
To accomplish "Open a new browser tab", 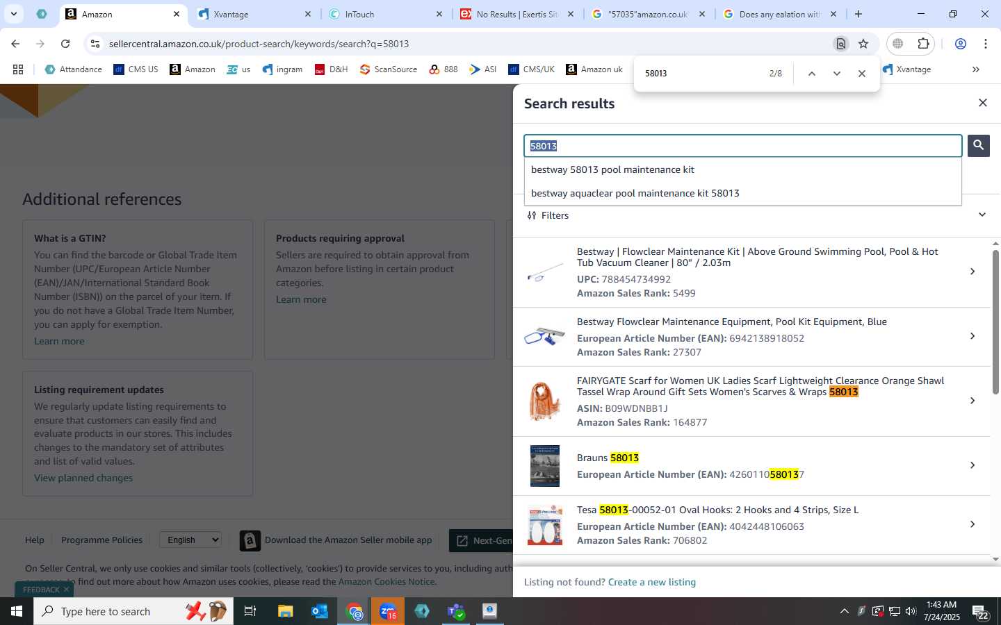I will pos(858,14).
